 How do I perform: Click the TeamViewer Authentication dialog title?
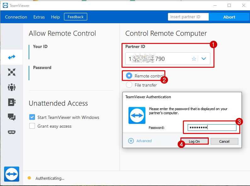click(x=148, y=97)
